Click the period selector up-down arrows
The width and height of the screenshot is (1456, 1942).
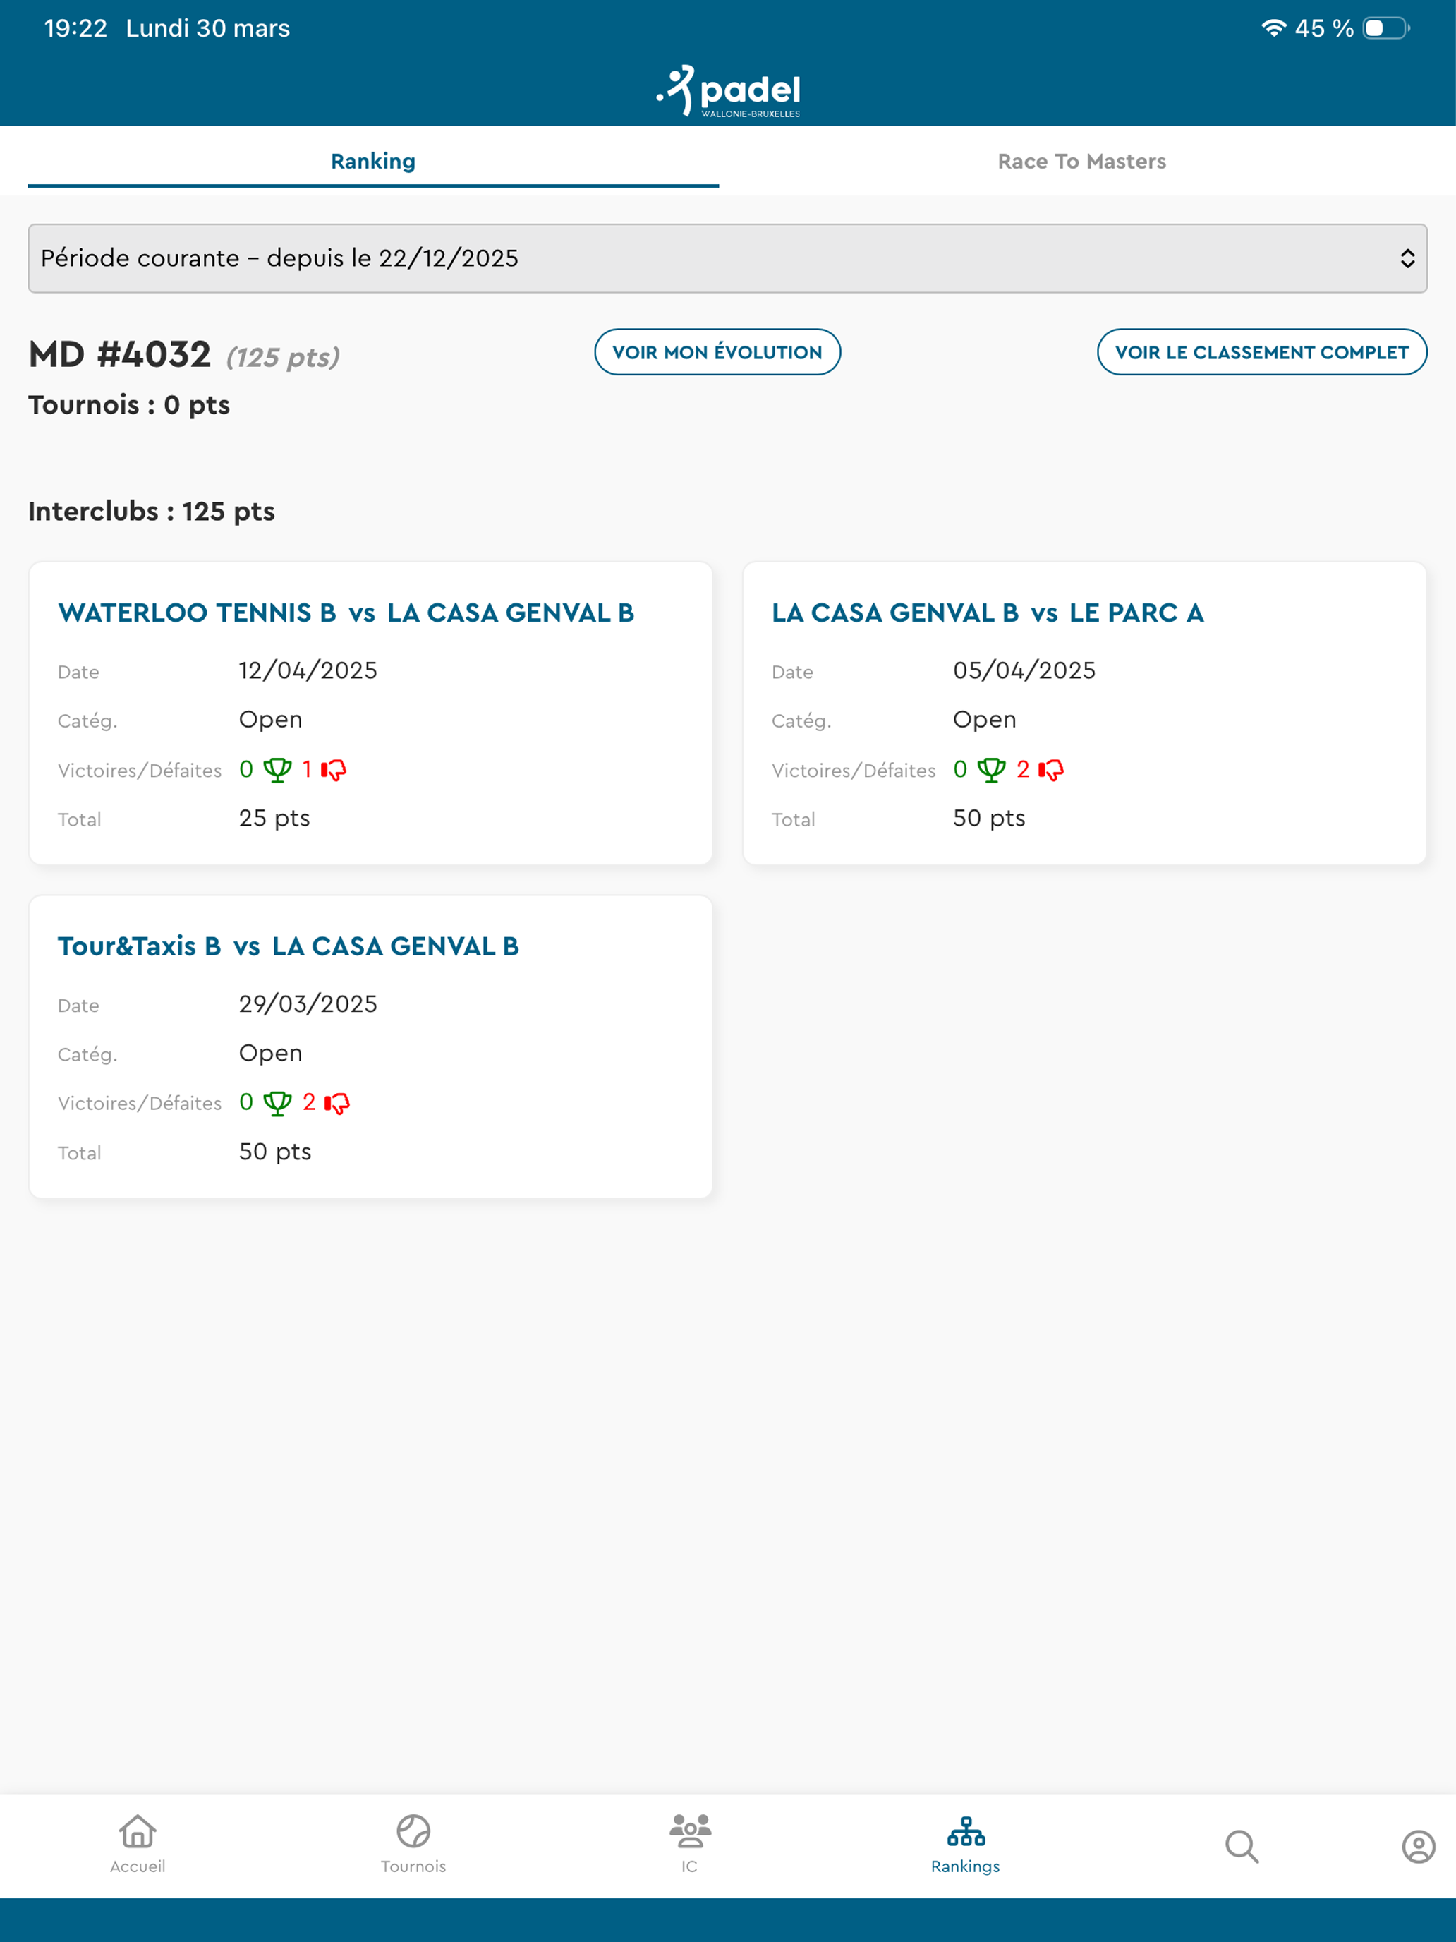coord(1407,258)
